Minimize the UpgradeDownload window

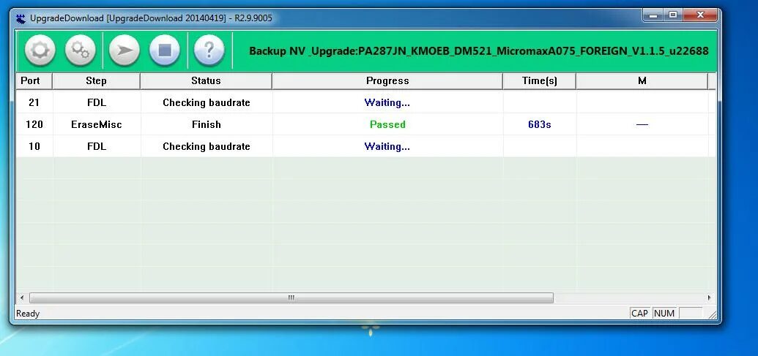point(653,15)
